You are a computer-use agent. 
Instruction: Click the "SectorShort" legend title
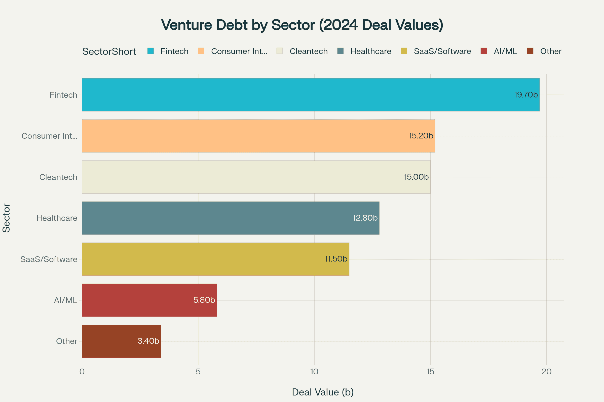tap(109, 52)
